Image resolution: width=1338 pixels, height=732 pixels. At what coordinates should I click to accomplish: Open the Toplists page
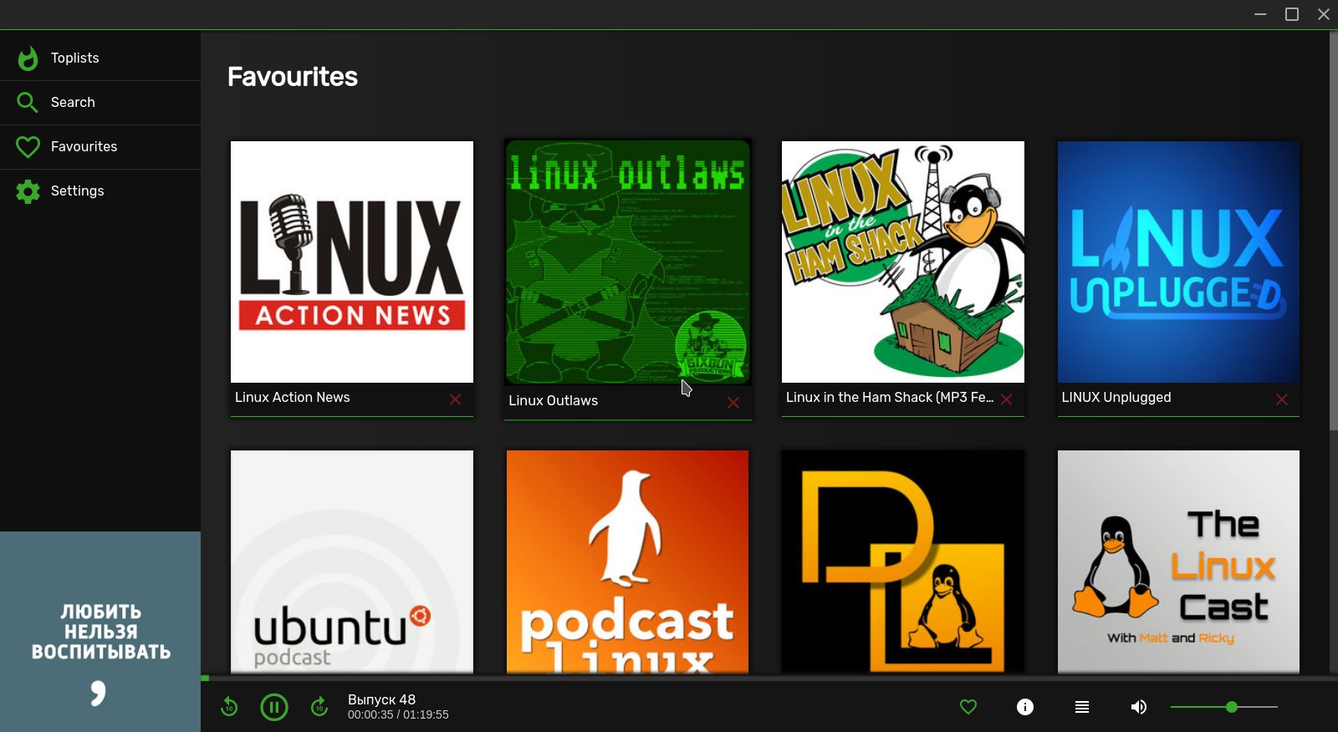(x=100, y=58)
